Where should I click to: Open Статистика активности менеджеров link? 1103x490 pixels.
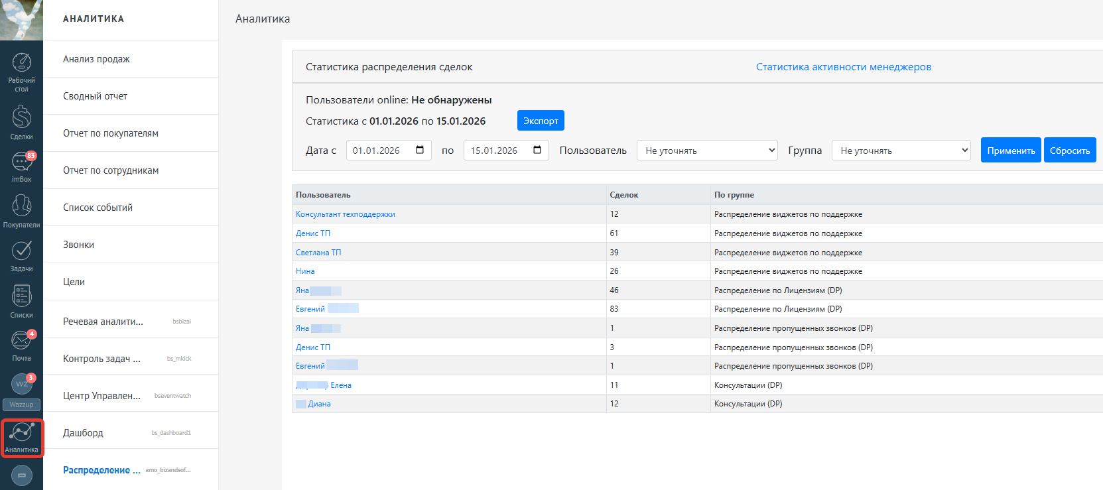tap(844, 67)
